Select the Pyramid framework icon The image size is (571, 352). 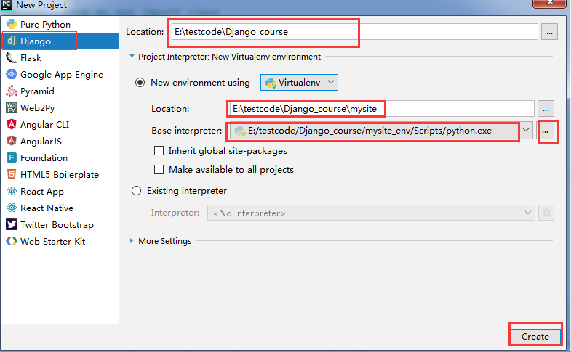tap(12, 91)
